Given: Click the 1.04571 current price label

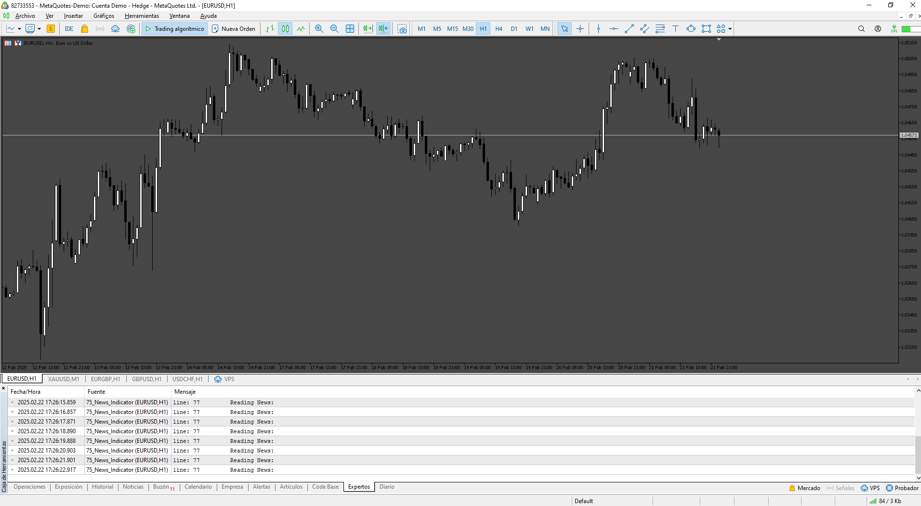Looking at the screenshot, I should point(909,135).
